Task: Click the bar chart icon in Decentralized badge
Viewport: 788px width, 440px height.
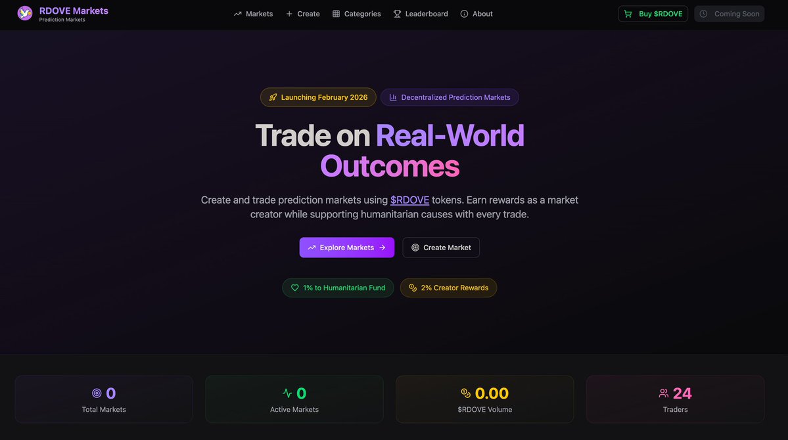Action: pyautogui.click(x=393, y=97)
